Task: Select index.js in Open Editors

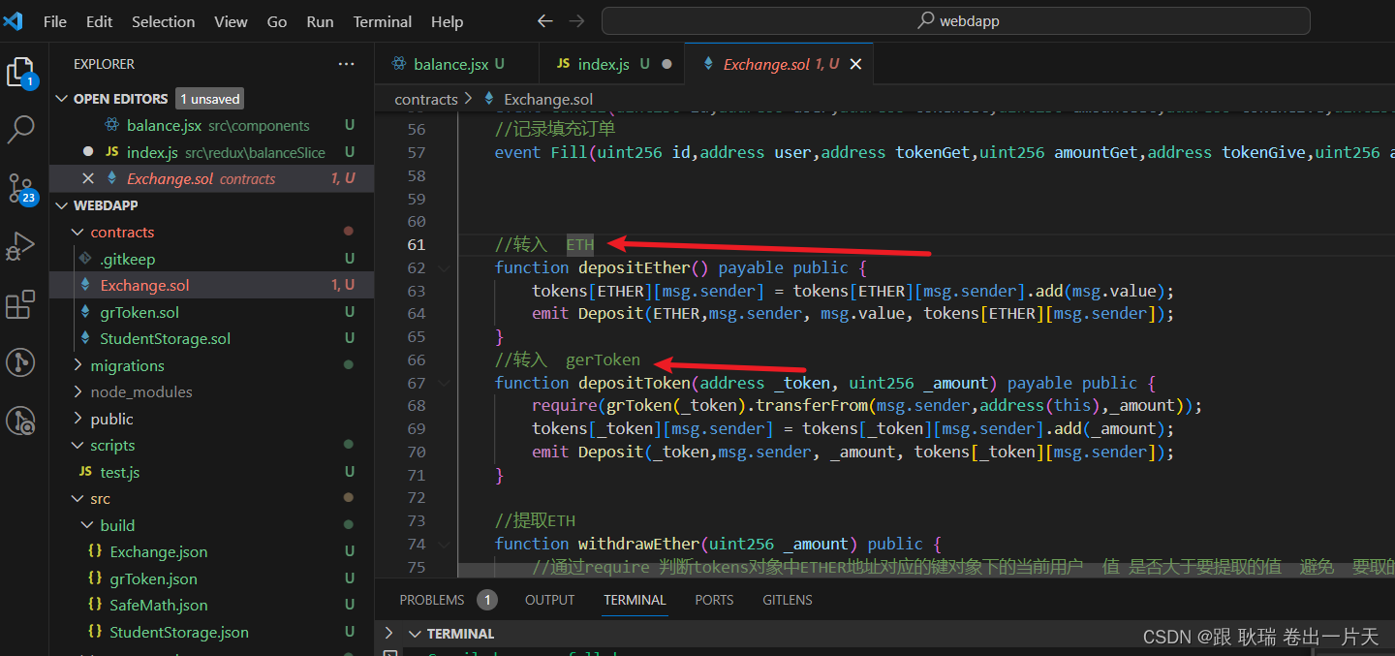Action: 211,152
